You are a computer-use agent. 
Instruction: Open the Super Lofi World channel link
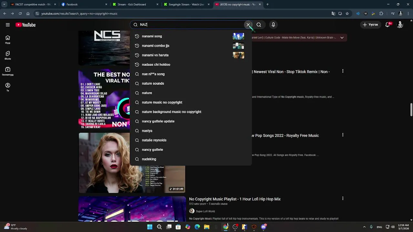click(205, 211)
